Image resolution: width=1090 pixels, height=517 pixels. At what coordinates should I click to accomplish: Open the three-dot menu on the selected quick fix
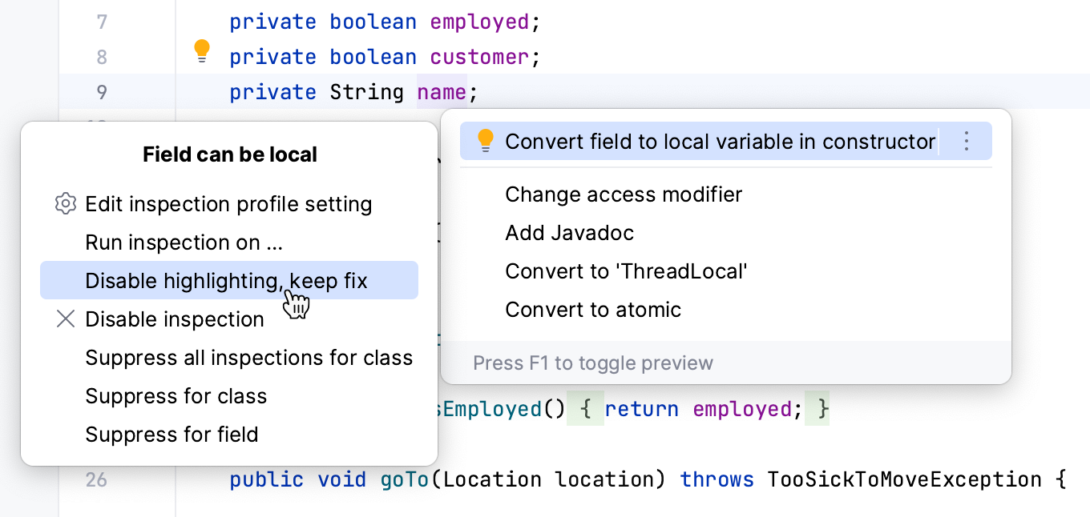pyautogui.click(x=967, y=141)
